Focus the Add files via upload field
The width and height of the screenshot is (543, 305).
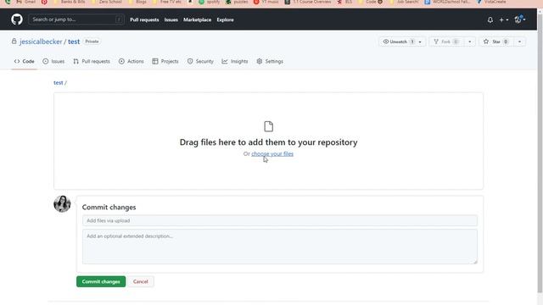[280, 220]
